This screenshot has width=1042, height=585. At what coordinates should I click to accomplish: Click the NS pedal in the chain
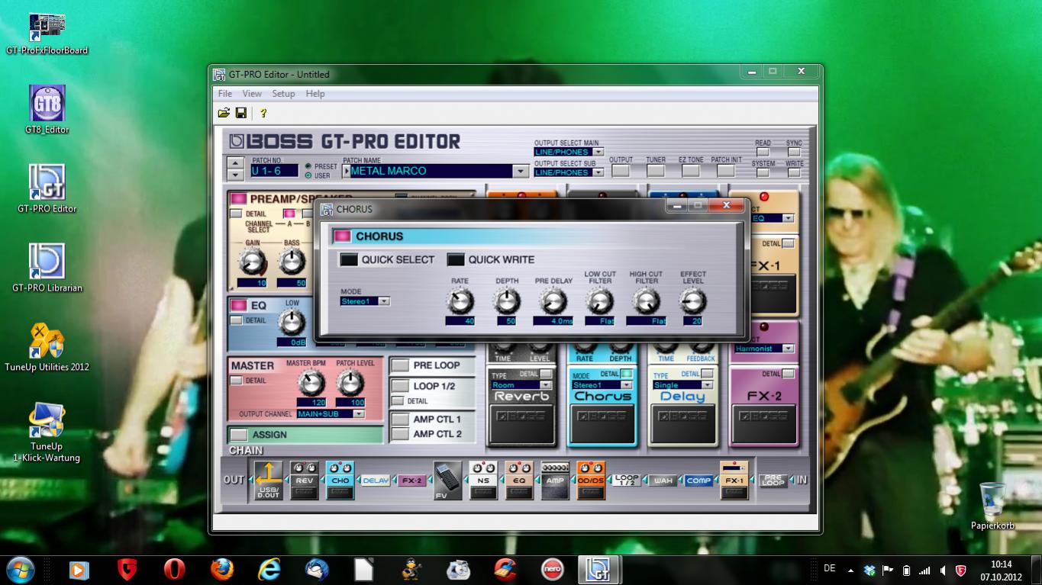coord(483,481)
